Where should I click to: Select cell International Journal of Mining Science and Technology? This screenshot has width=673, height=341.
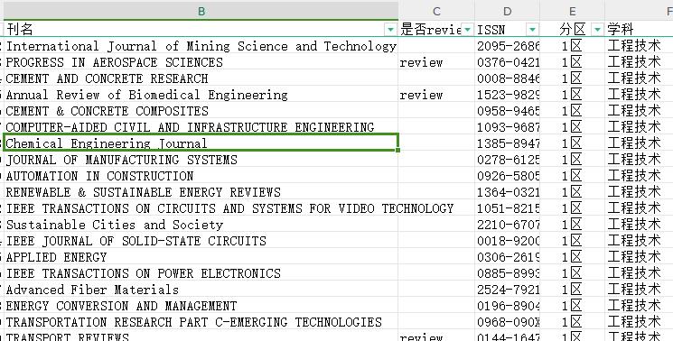(x=201, y=46)
